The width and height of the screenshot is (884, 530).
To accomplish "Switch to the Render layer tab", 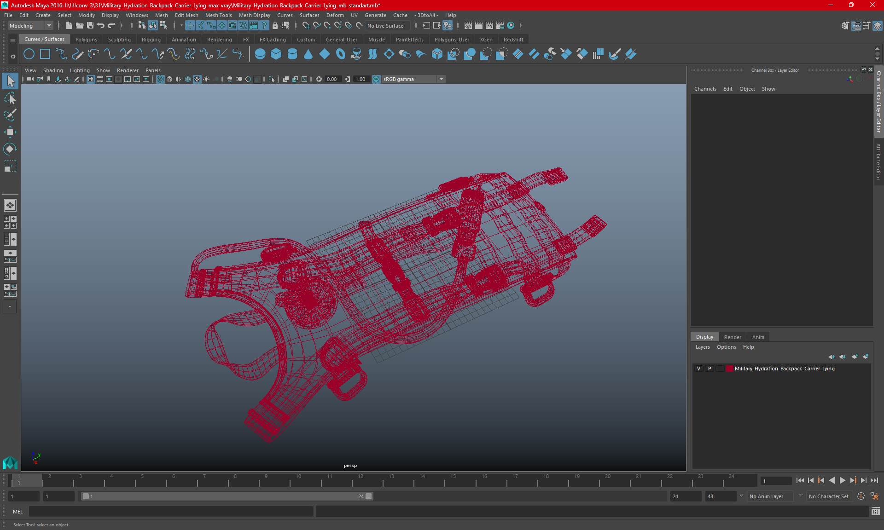I will pyautogui.click(x=733, y=337).
